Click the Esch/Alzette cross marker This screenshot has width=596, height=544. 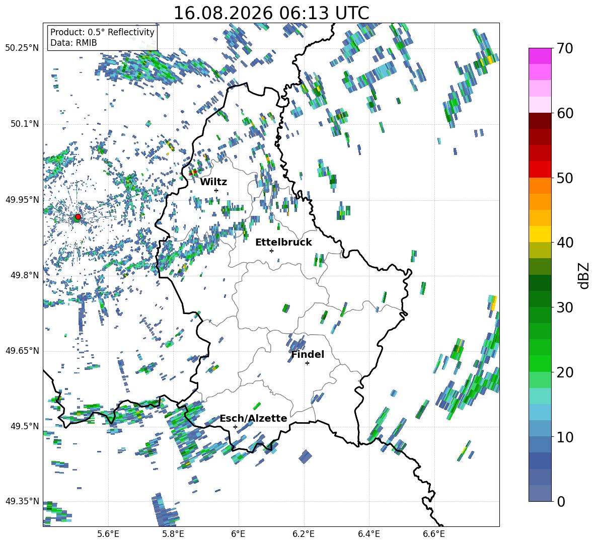point(235,427)
